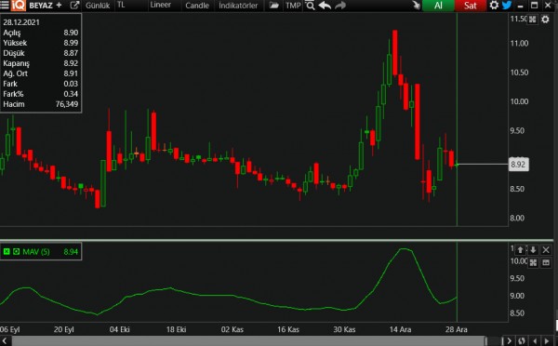Toggle price axis fit-to-screen icon
This screenshot has width=558, height=346.
532,20
